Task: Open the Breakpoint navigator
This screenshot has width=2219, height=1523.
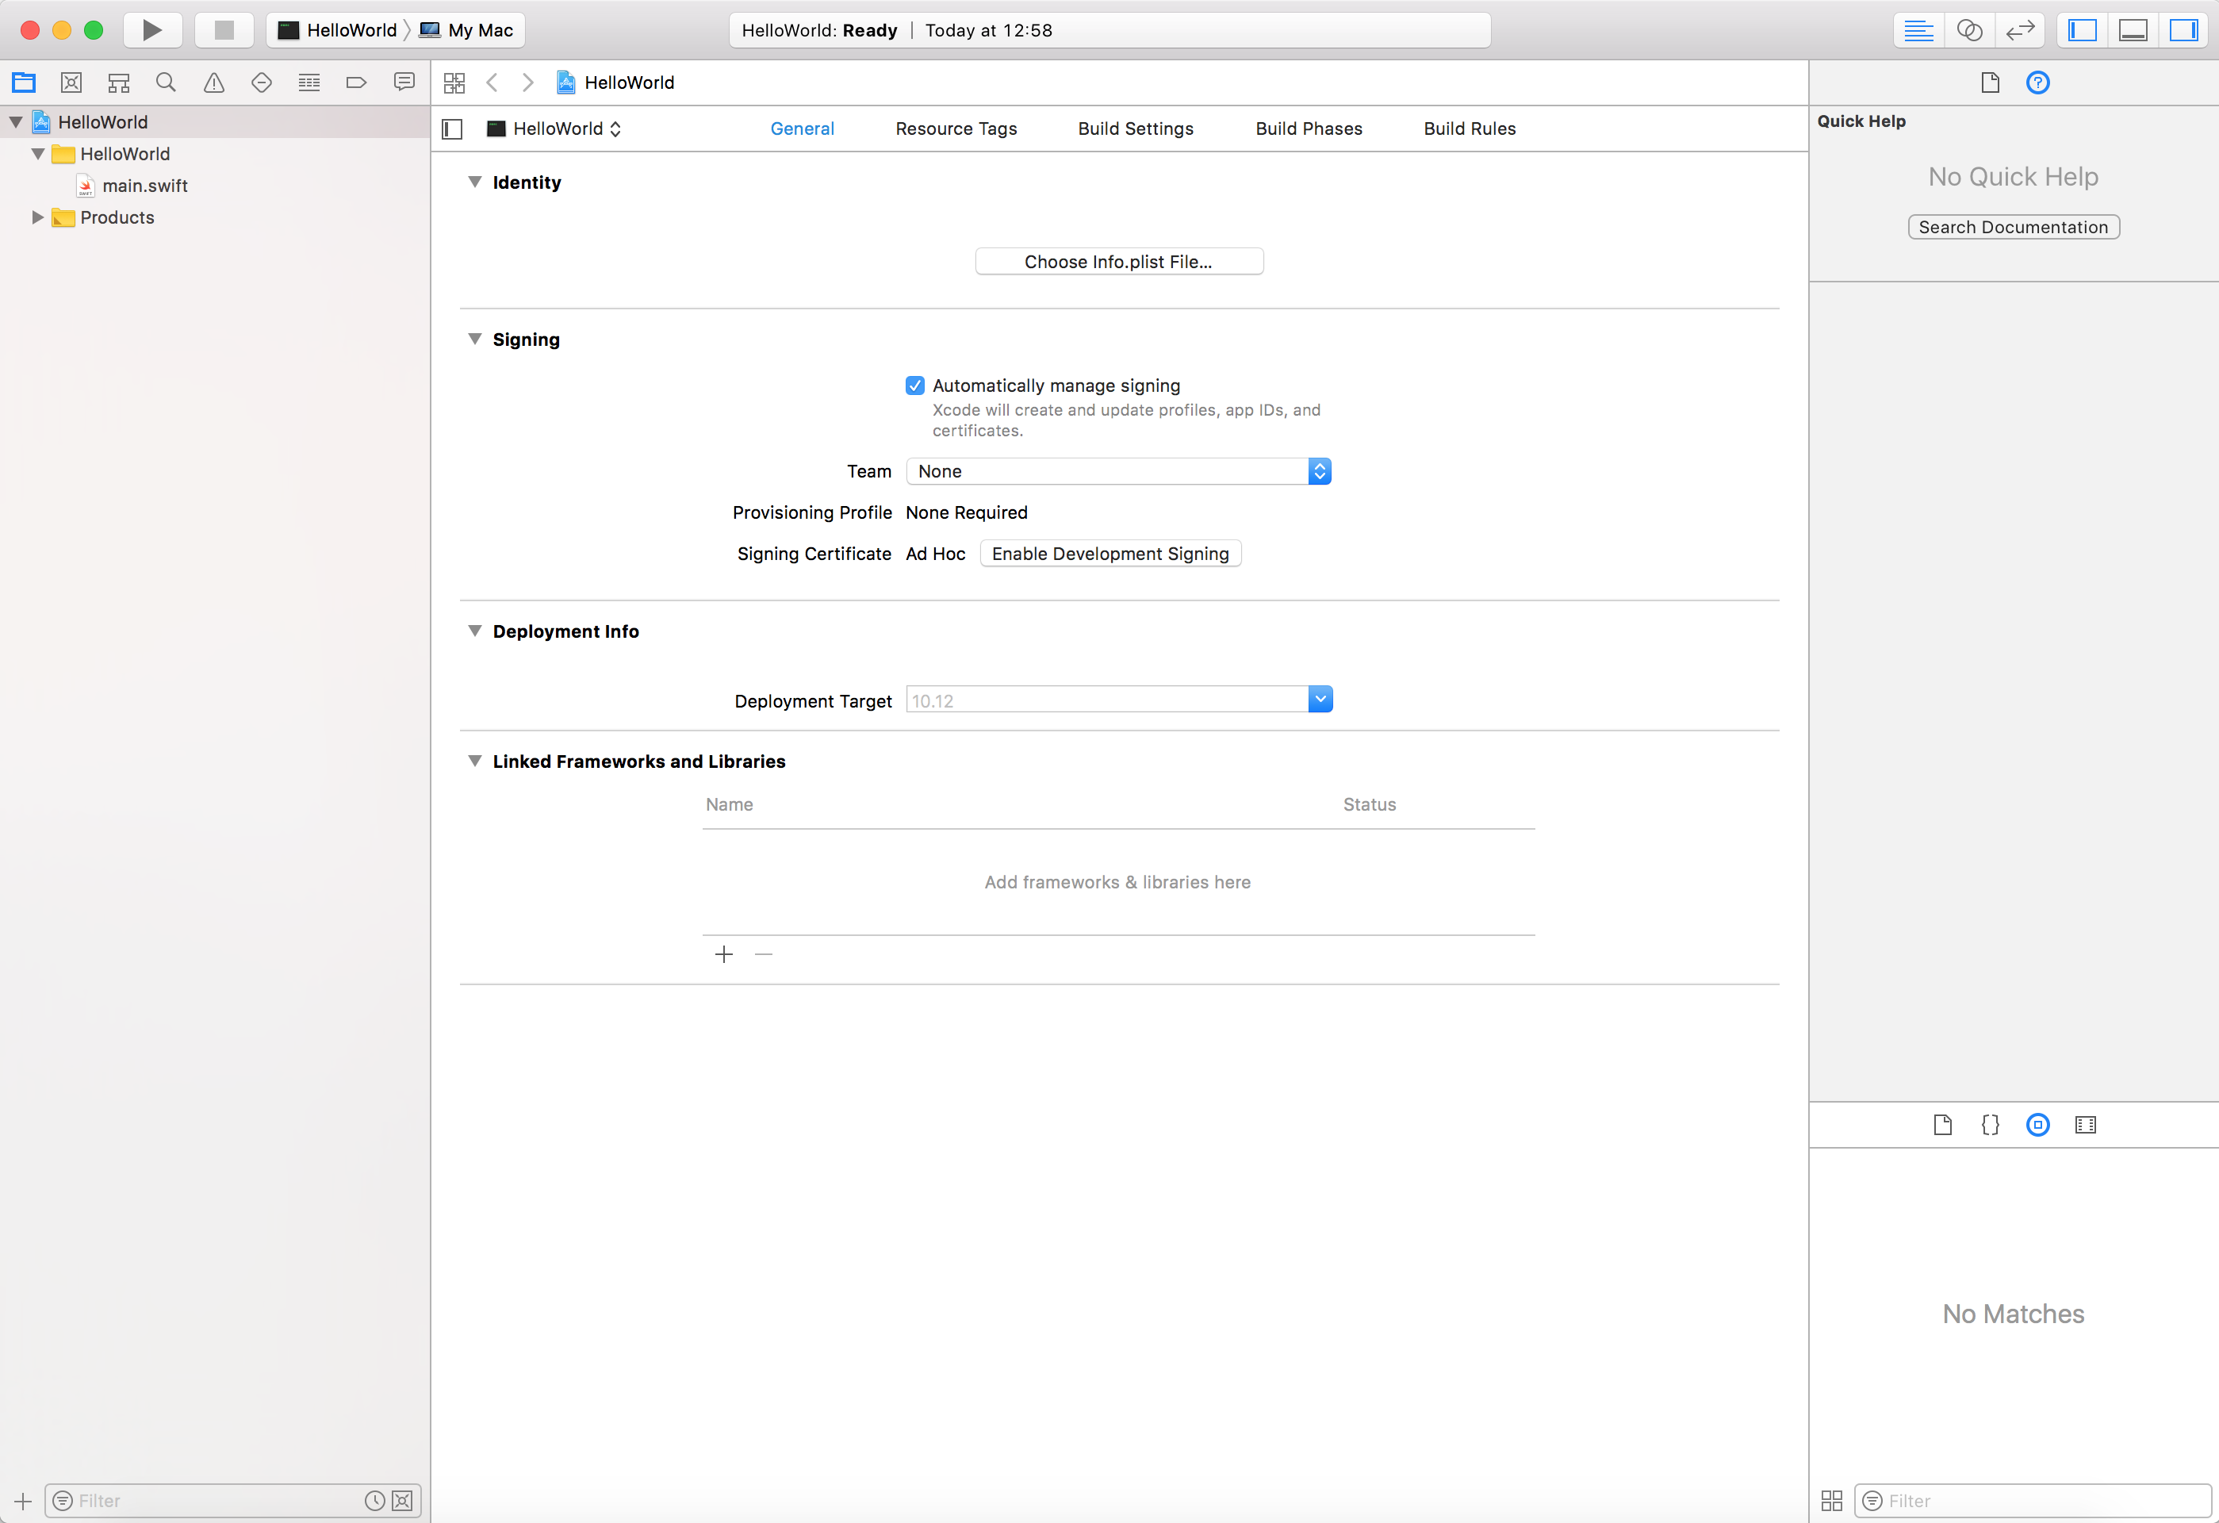Action: coord(356,82)
